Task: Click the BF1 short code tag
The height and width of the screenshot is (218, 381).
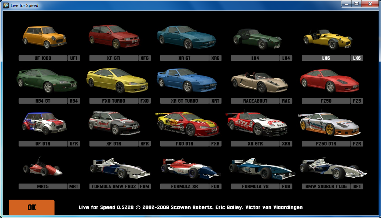Action: pyautogui.click(x=357, y=186)
